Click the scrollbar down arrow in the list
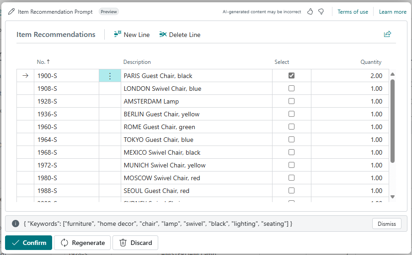412x255 pixels. tap(392, 197)
